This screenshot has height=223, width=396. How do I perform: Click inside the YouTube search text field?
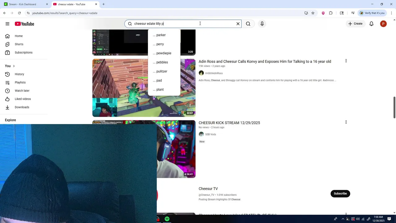(183, 24)
